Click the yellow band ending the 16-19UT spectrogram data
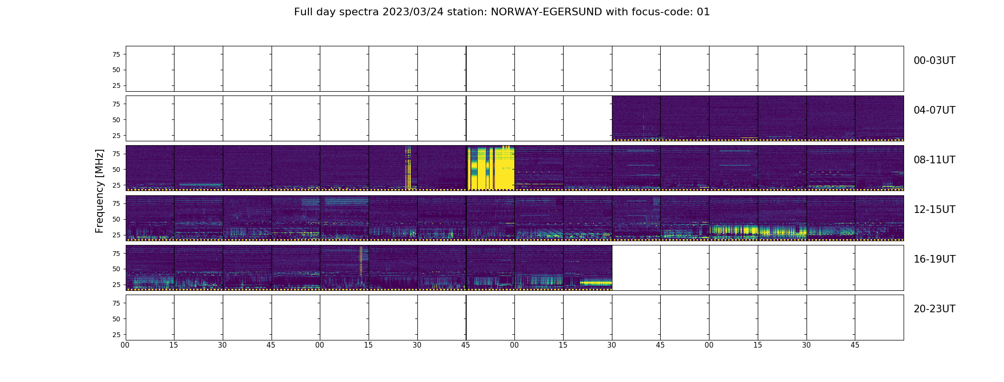This screenshot has width=1004, height=382. click(x=596, y=283)
